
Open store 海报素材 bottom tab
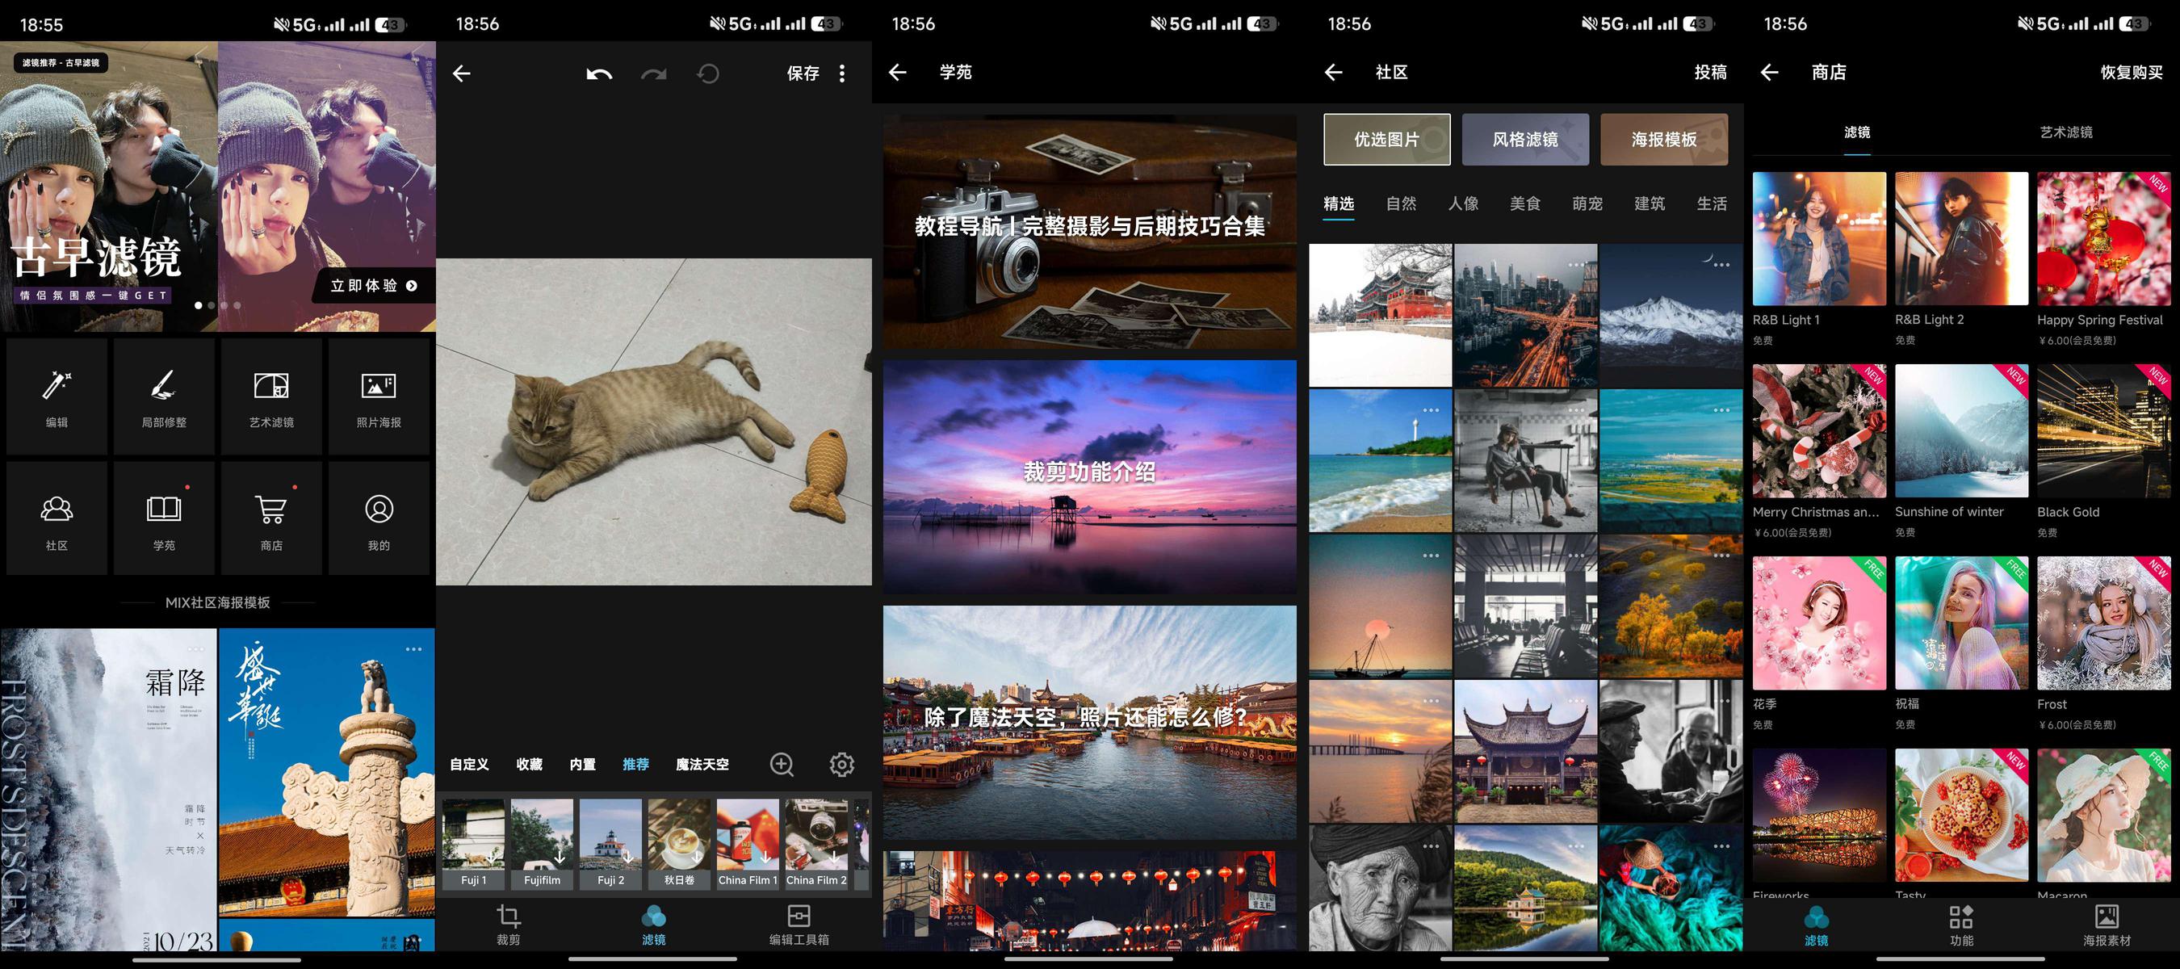click(x=2107, y=925)
